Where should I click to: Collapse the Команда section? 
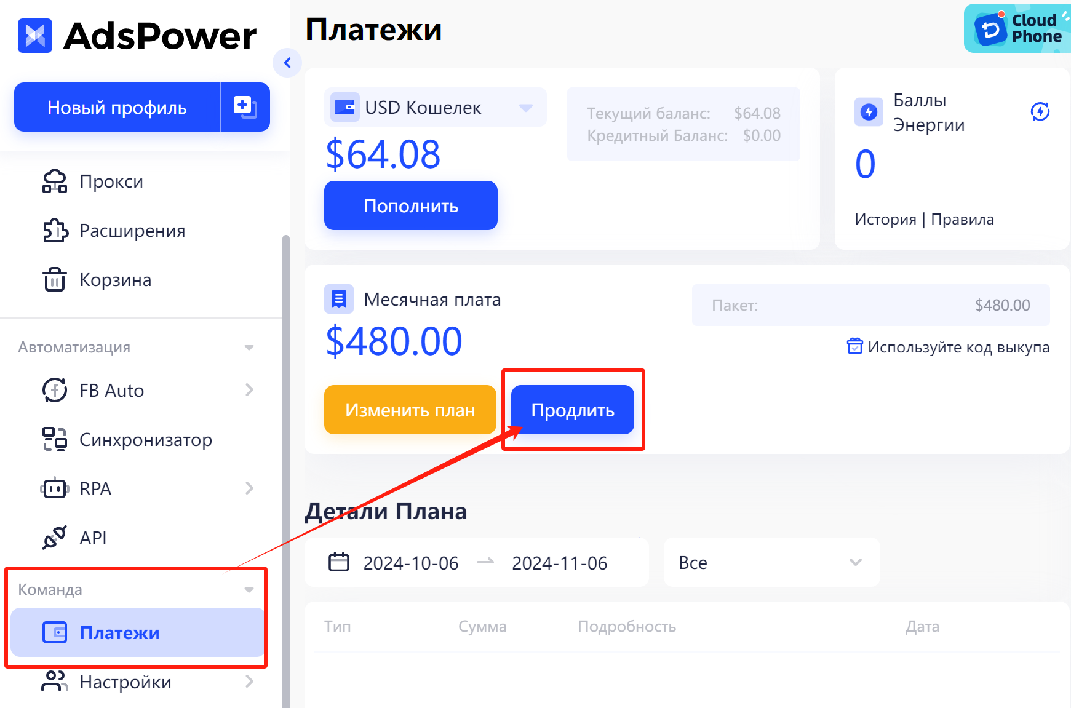[x=249, y=590]
